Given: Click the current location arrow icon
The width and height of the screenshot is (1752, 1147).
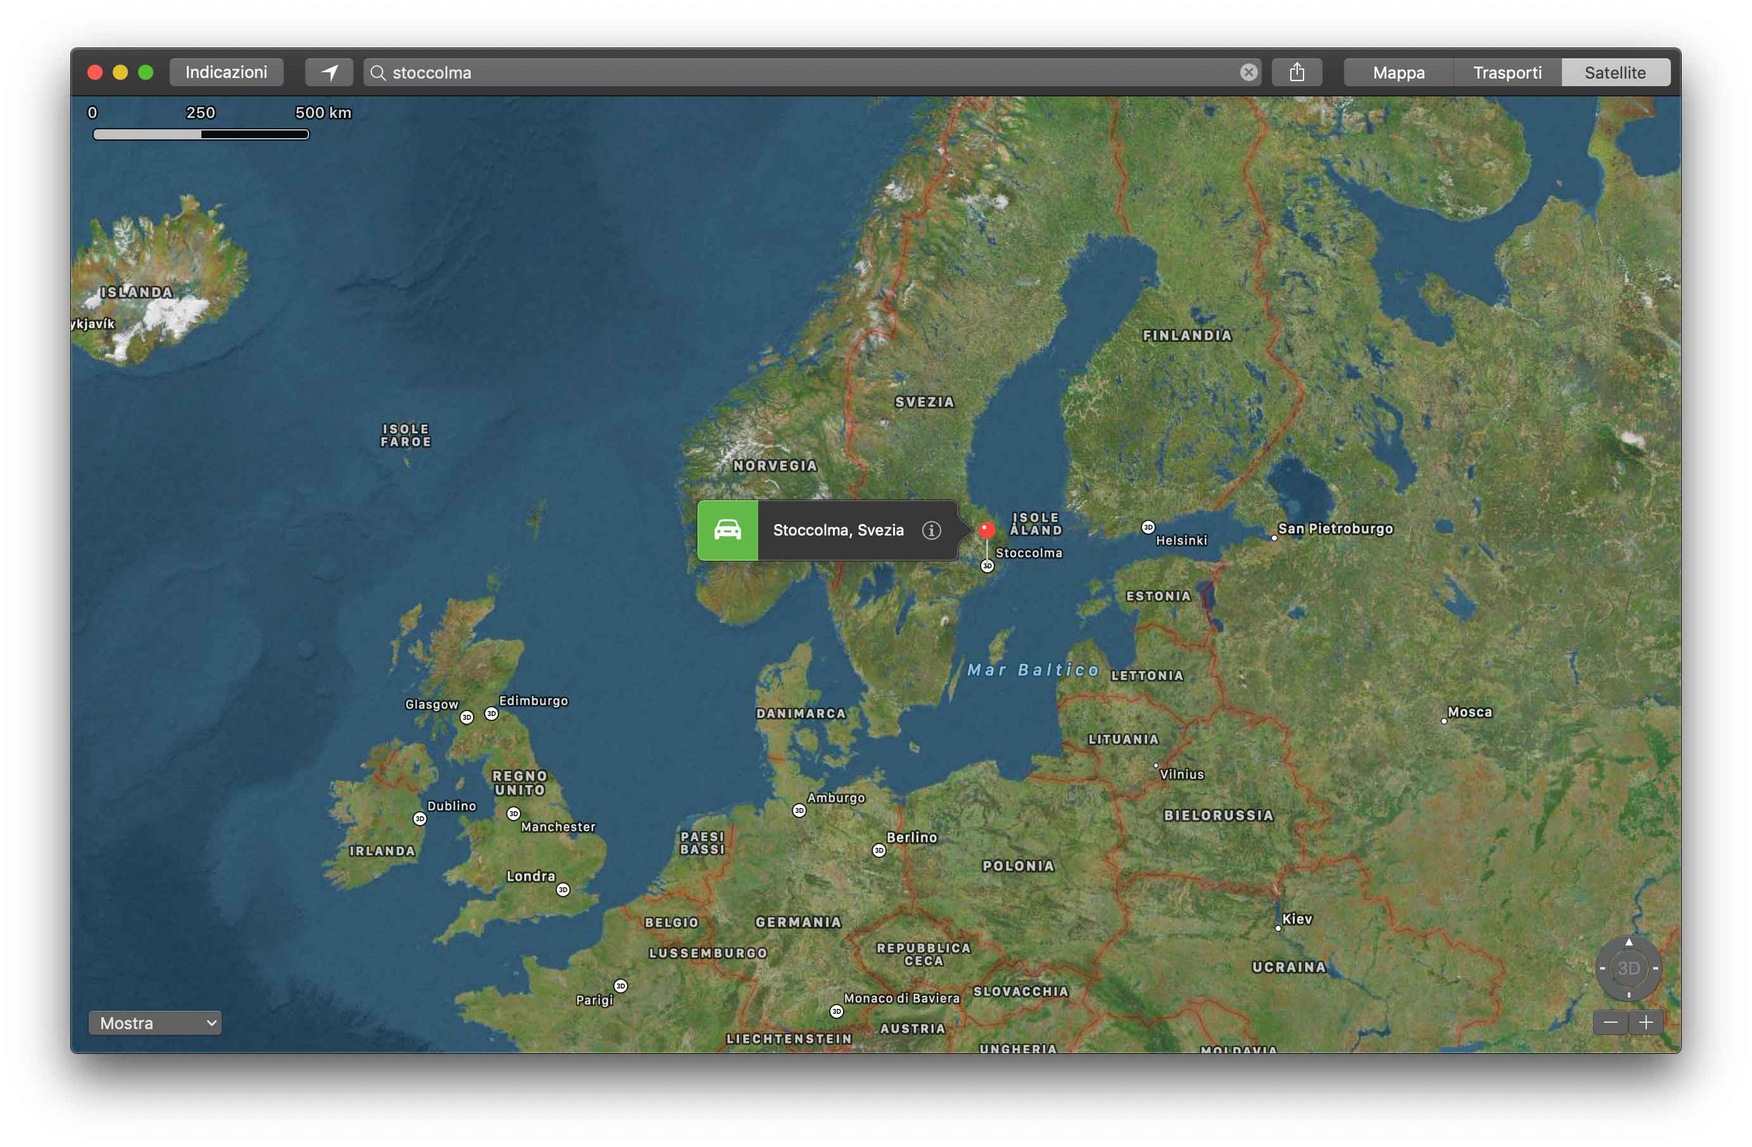Looking at the screenshot, I should point(329,72).
